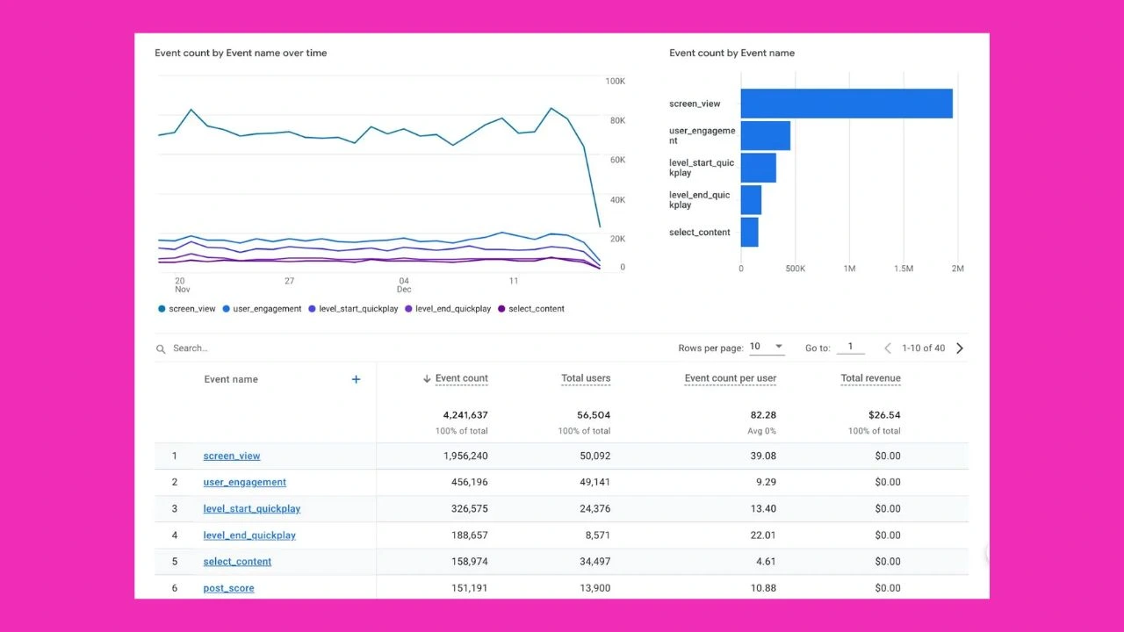The image size is (1124, 632).
Task: Click the $26.54 total revenue summary
Action: click(x=885, y=415)
